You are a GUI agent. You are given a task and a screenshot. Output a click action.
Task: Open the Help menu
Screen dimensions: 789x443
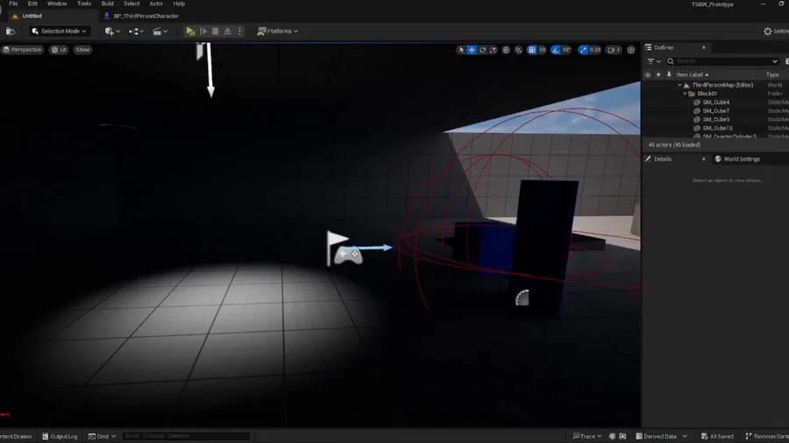tap(179, 4)
